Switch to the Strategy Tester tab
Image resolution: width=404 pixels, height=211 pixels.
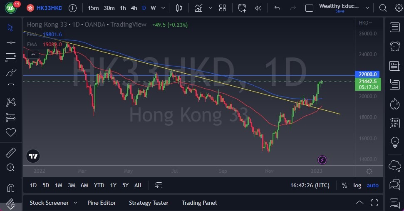pyautogui.click(x=149, y=203)
